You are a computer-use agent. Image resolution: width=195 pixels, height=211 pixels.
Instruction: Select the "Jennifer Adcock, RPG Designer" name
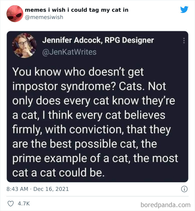(98, 40)
